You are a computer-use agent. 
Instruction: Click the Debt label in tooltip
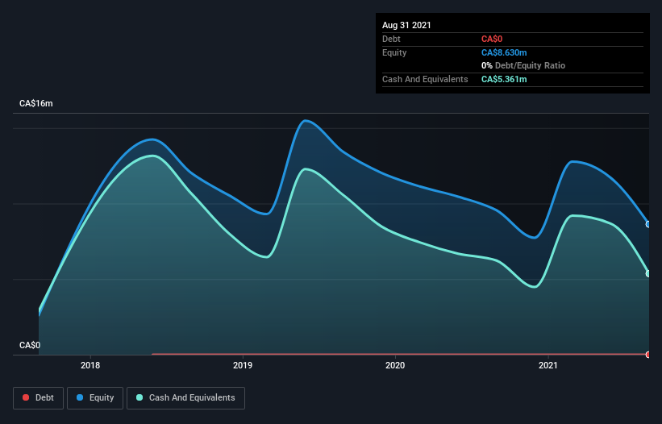[391, 39]
